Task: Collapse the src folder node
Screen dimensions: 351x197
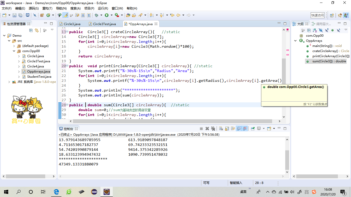Action: pyautogui.click(x=9, y=41)
